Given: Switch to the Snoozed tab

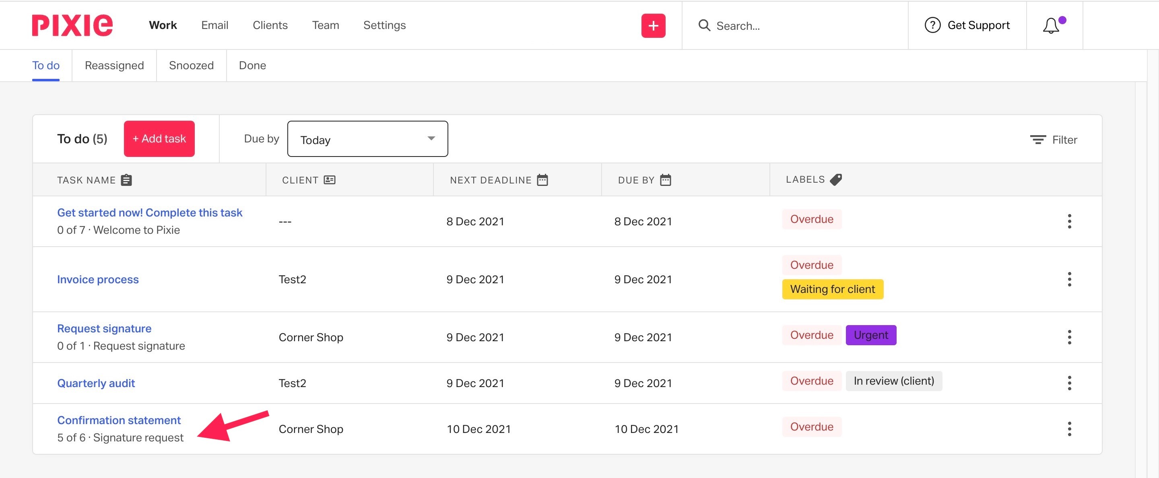Looking at the screenshot, I should [191, 66].
